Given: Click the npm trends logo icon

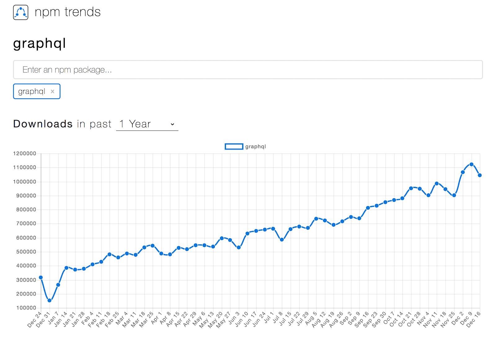Looking at the screenshot, I should coord(21,12).
